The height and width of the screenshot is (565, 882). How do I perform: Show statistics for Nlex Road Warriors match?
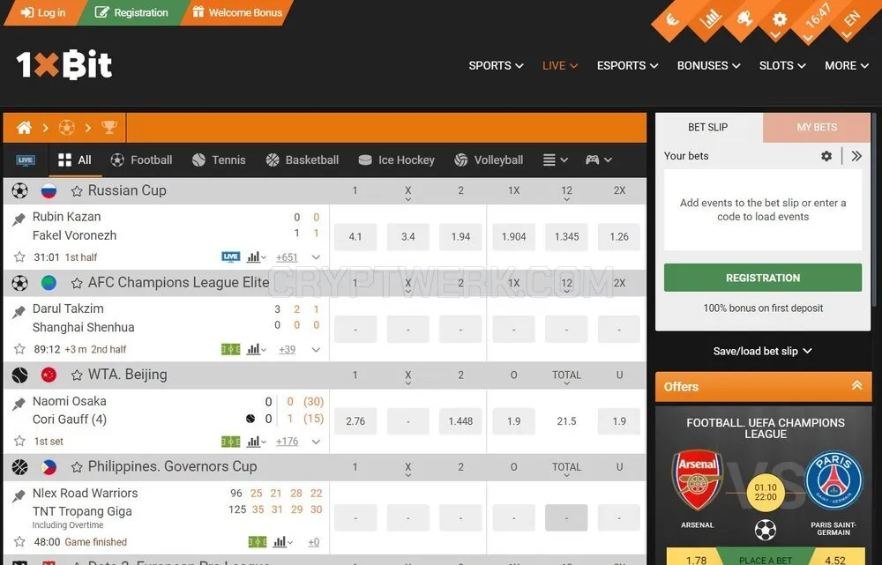[x=282, y=542]
